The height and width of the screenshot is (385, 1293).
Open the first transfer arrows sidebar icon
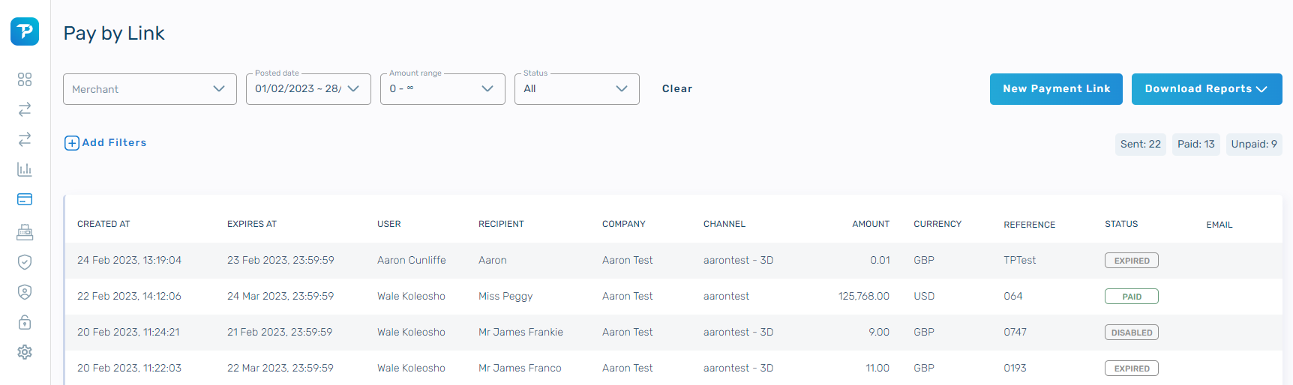point(25,109)
